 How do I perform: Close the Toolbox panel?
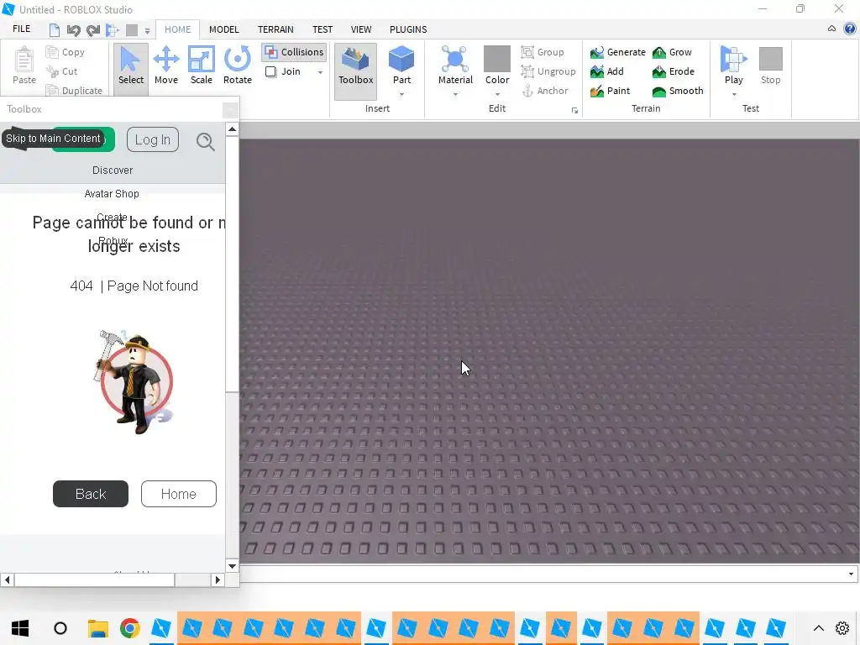click(x=230, y=110)
